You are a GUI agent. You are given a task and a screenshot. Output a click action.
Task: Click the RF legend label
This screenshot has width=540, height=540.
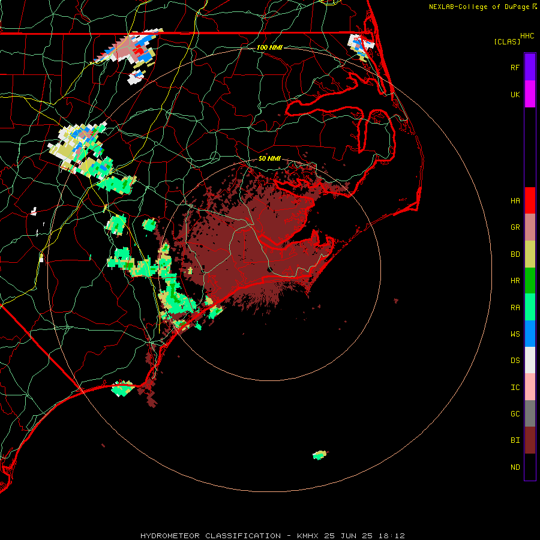click(515, 67)
